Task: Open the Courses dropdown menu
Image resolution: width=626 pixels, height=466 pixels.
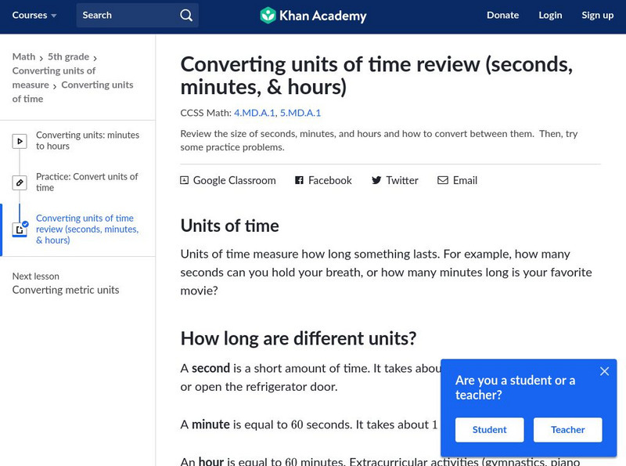Action: tap(34, 15)
